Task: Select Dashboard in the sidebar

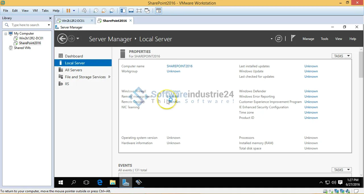Action: tap(74, 56)
